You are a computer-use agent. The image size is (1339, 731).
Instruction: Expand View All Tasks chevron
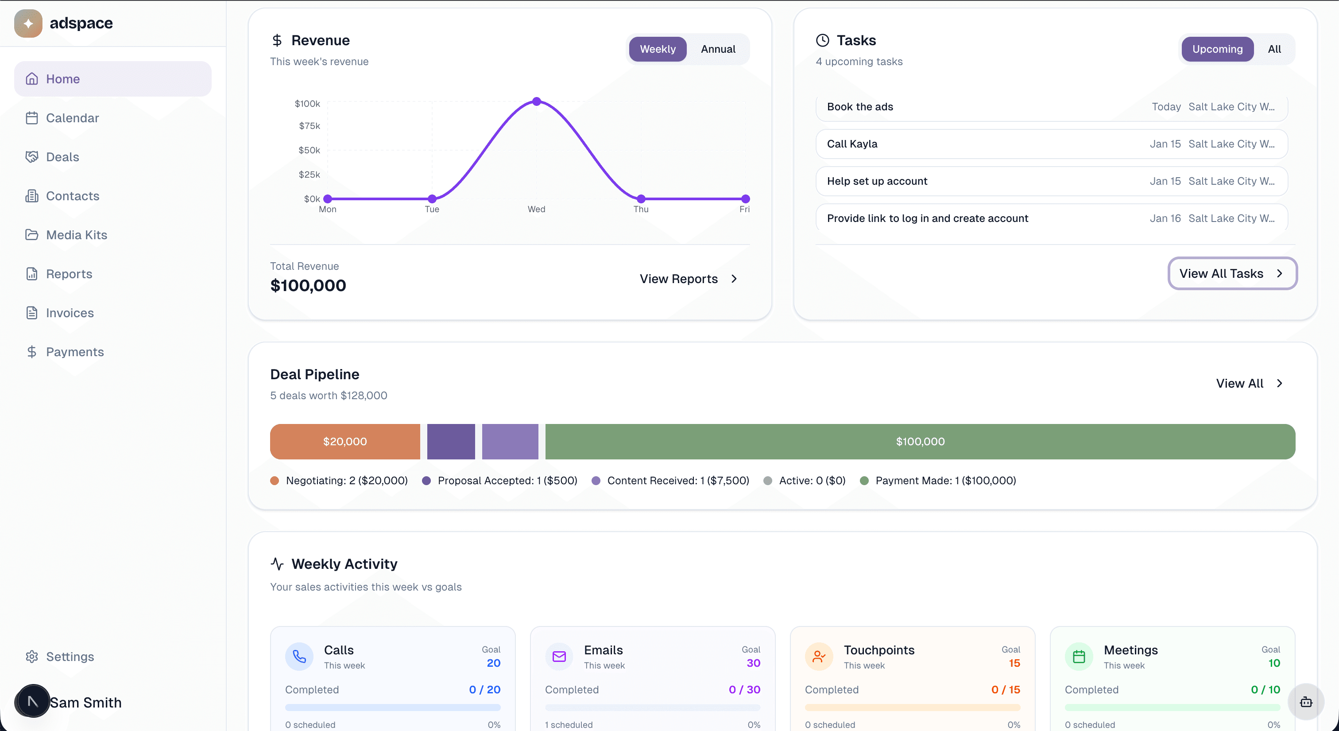tap(1280, 273)
